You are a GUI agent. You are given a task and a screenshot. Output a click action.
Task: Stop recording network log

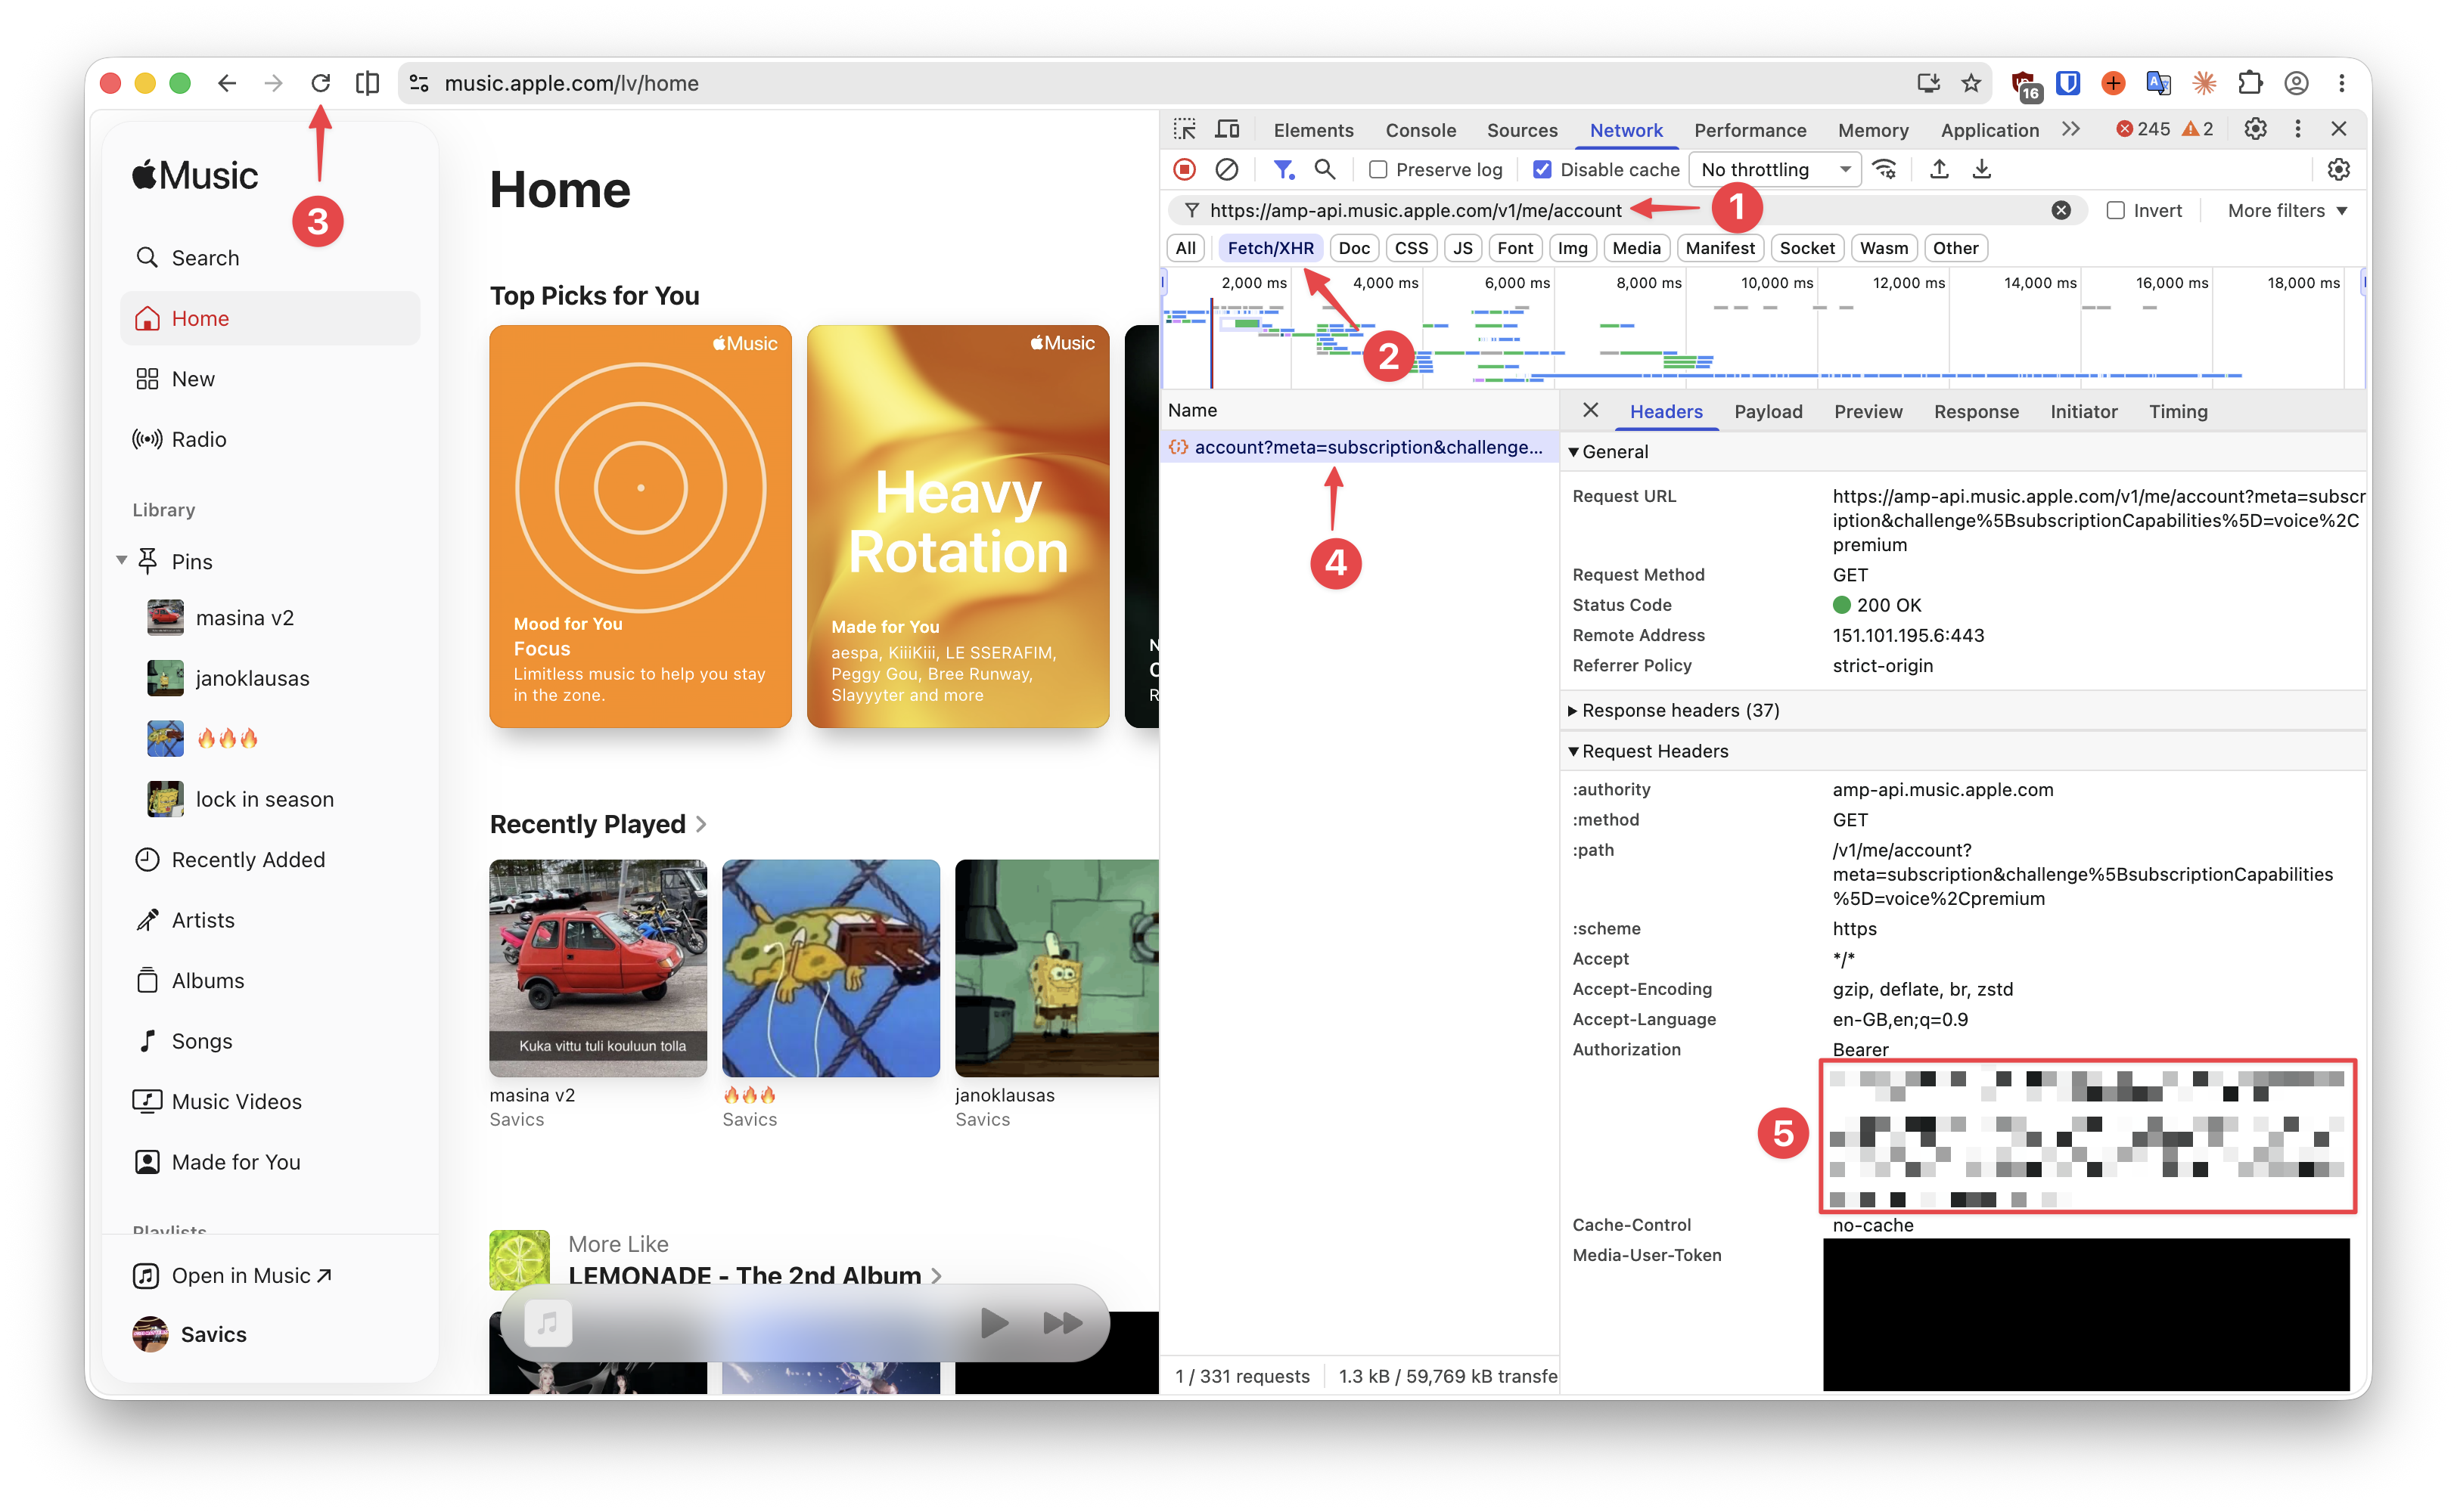pos(1185,170)
